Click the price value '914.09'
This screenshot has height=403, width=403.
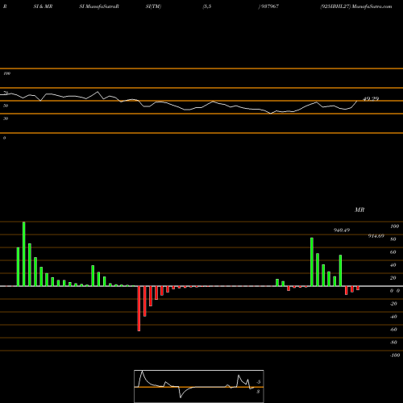(376, 236)
